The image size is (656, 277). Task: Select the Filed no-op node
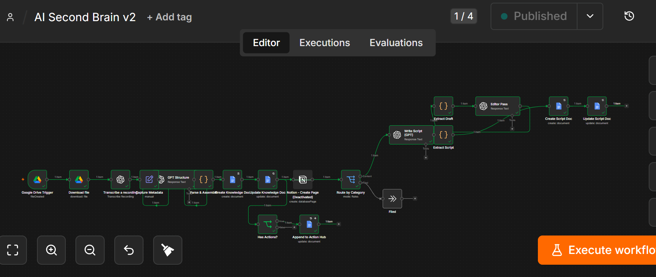392,199
